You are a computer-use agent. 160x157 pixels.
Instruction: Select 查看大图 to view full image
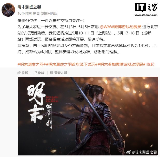[61, 73]
